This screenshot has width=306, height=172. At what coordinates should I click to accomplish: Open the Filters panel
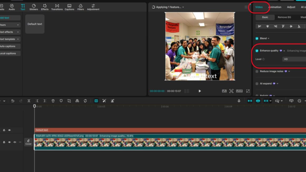coord(81,7)
